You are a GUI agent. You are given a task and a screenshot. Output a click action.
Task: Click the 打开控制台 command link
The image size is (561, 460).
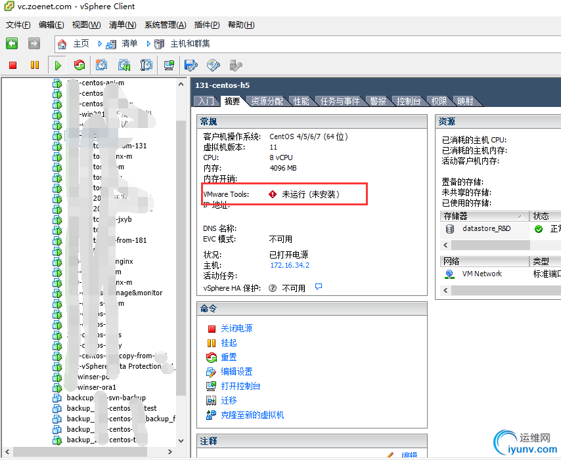[240, 387]
